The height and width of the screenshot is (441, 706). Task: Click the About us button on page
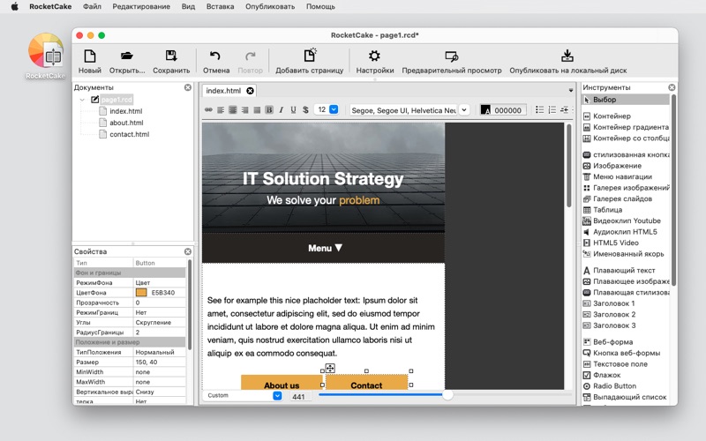pos(282,383)
